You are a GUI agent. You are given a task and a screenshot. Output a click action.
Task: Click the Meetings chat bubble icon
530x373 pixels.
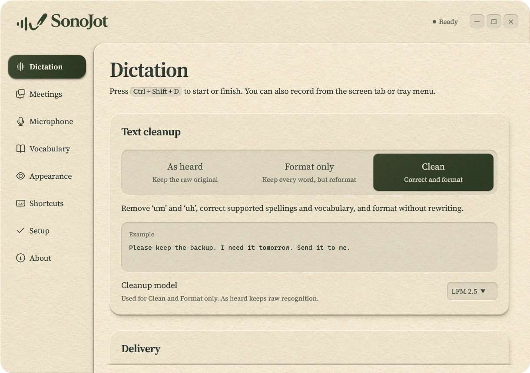(20, 94)
